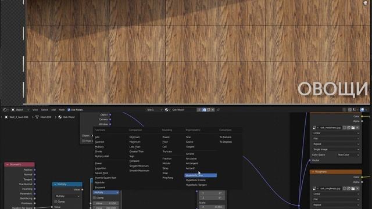Unlink oak_roughness.jpg image with X icon
The width and height of the screenshot is (372, 209).
[357, 189]
